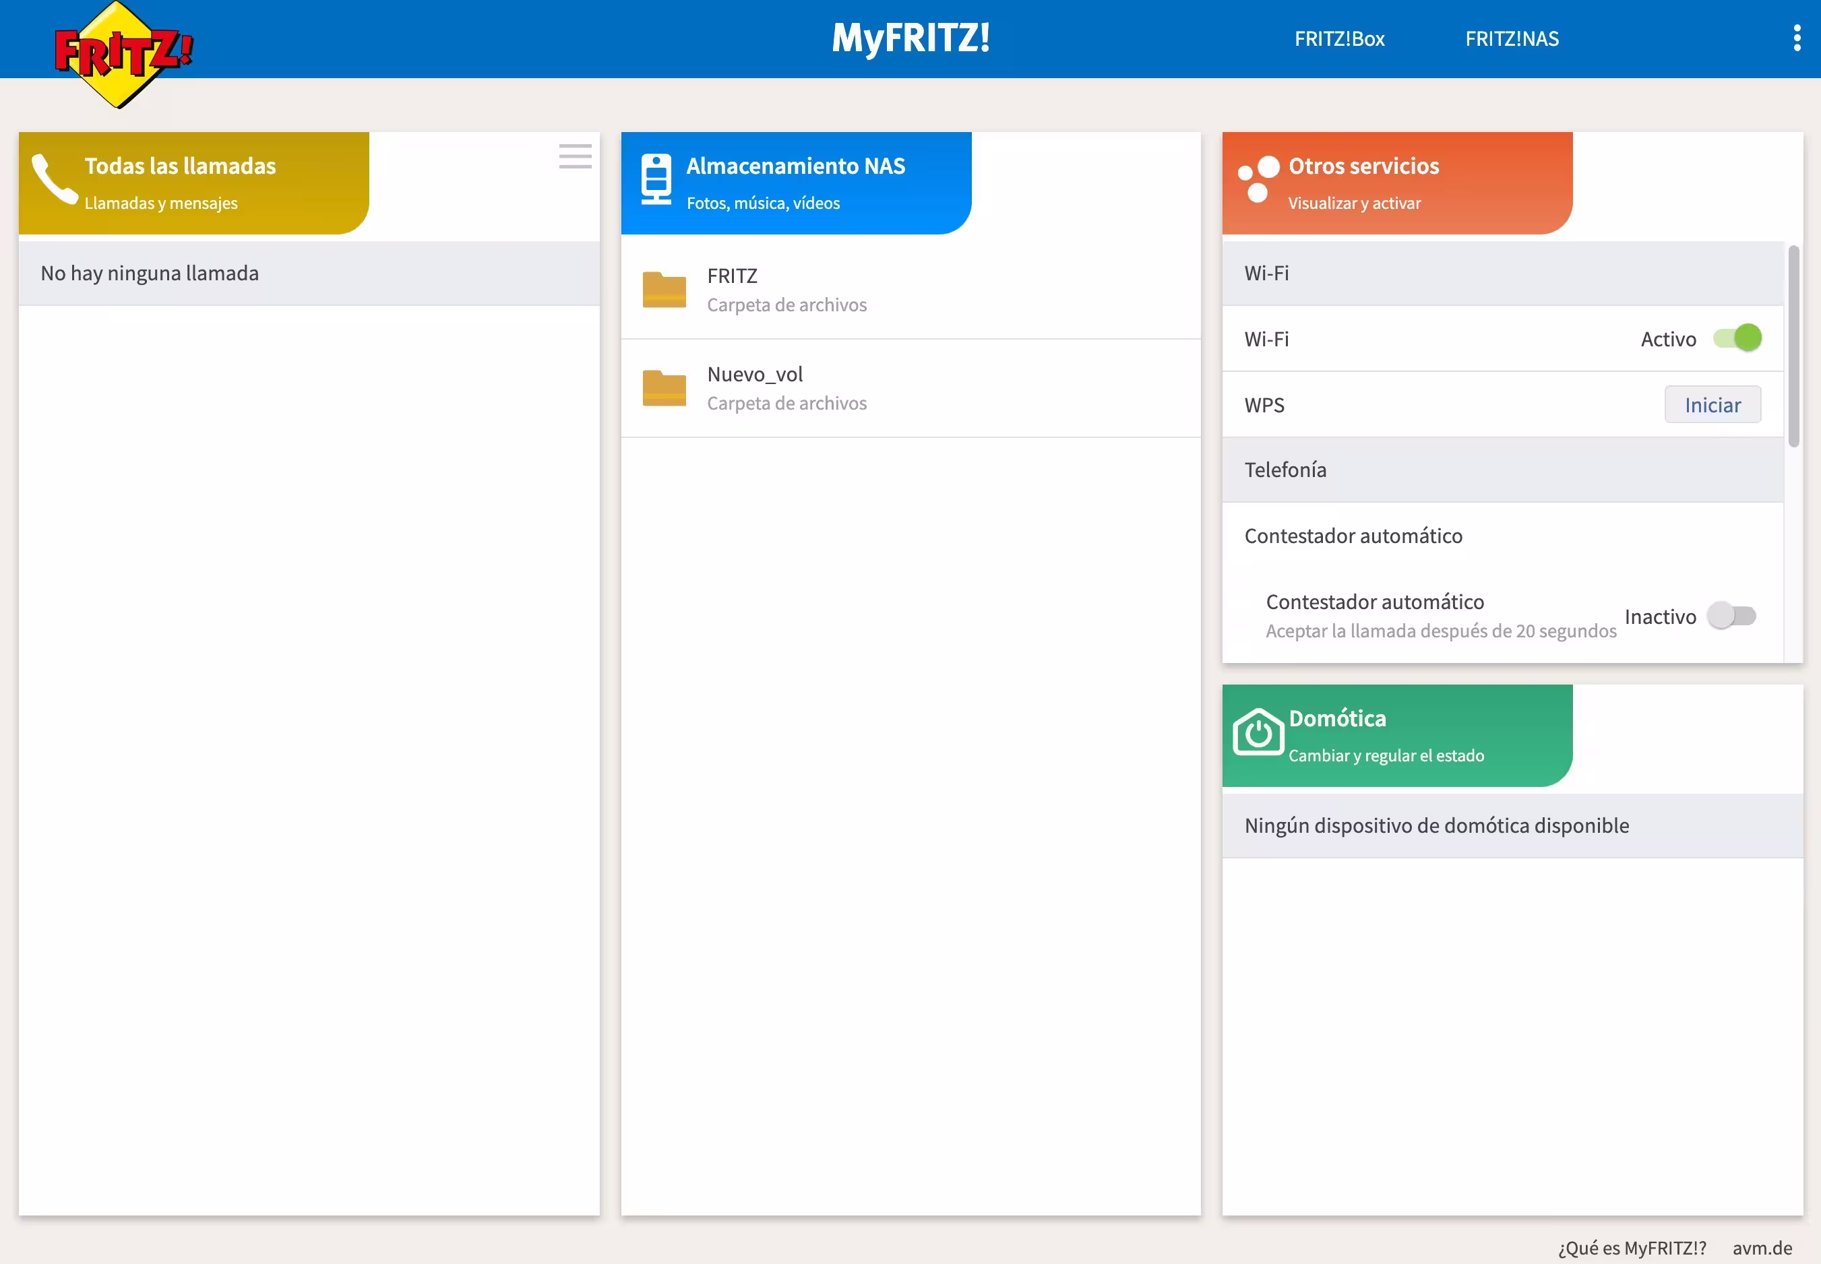Click the FRITZ folder icon
The image size is (1821, 1264).
point(664,290)
